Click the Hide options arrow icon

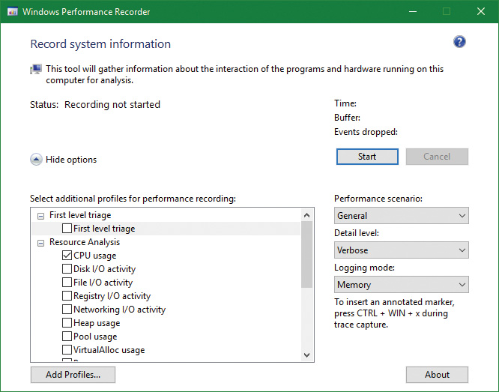[36, 159]
